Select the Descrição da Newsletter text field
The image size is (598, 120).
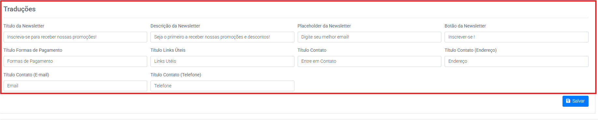point(222,37)
